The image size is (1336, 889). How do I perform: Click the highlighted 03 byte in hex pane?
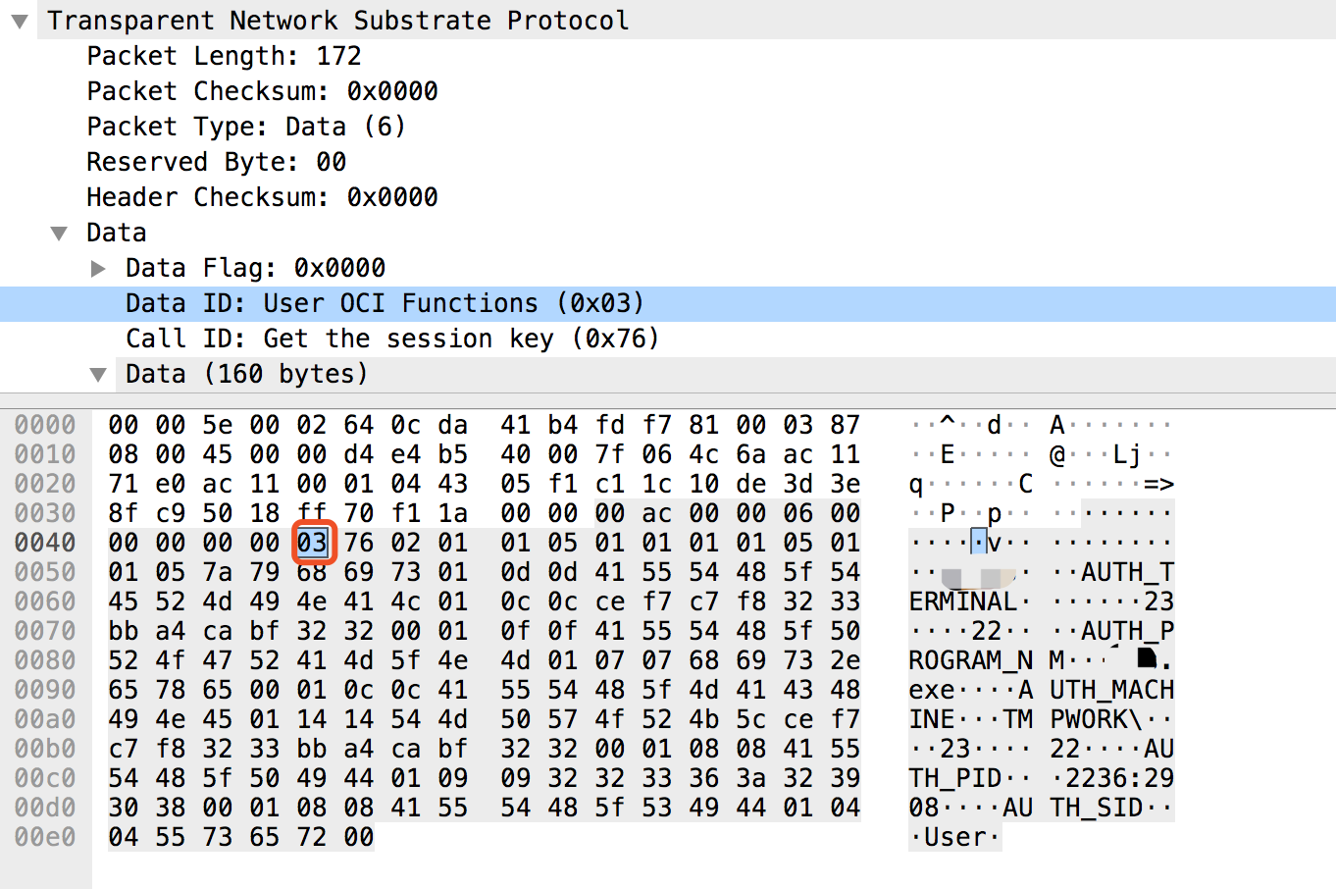(312, 543)
